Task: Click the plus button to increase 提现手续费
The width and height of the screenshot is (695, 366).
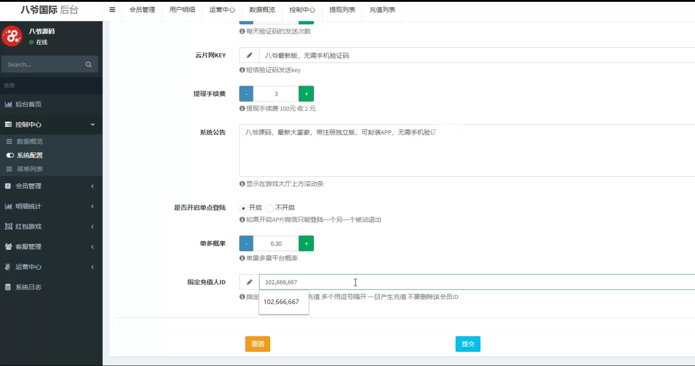Action: coord(306,93)
